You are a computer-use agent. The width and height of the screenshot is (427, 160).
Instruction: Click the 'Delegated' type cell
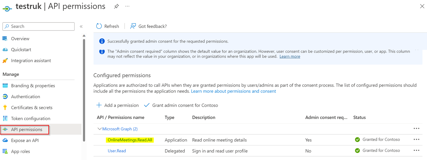click(175, 151)
